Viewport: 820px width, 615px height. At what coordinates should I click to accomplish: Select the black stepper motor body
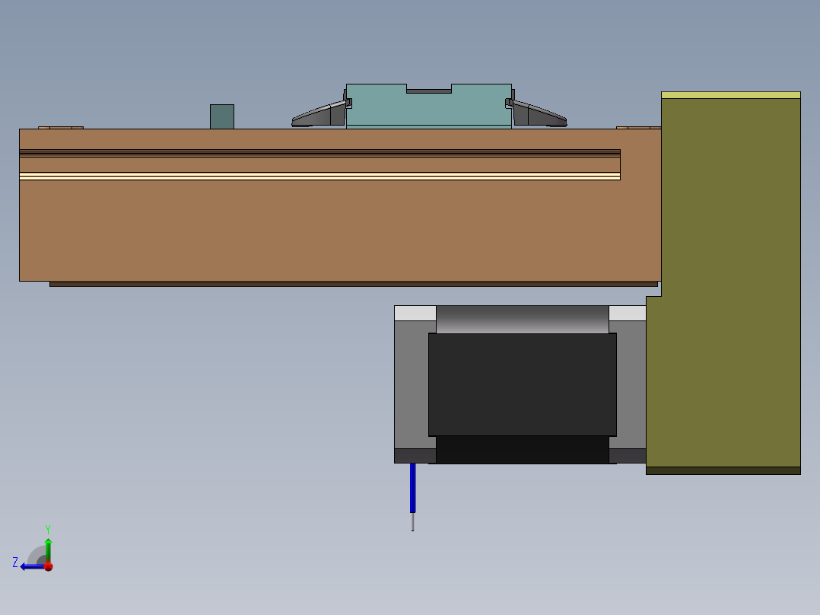(x=523, y=384)
